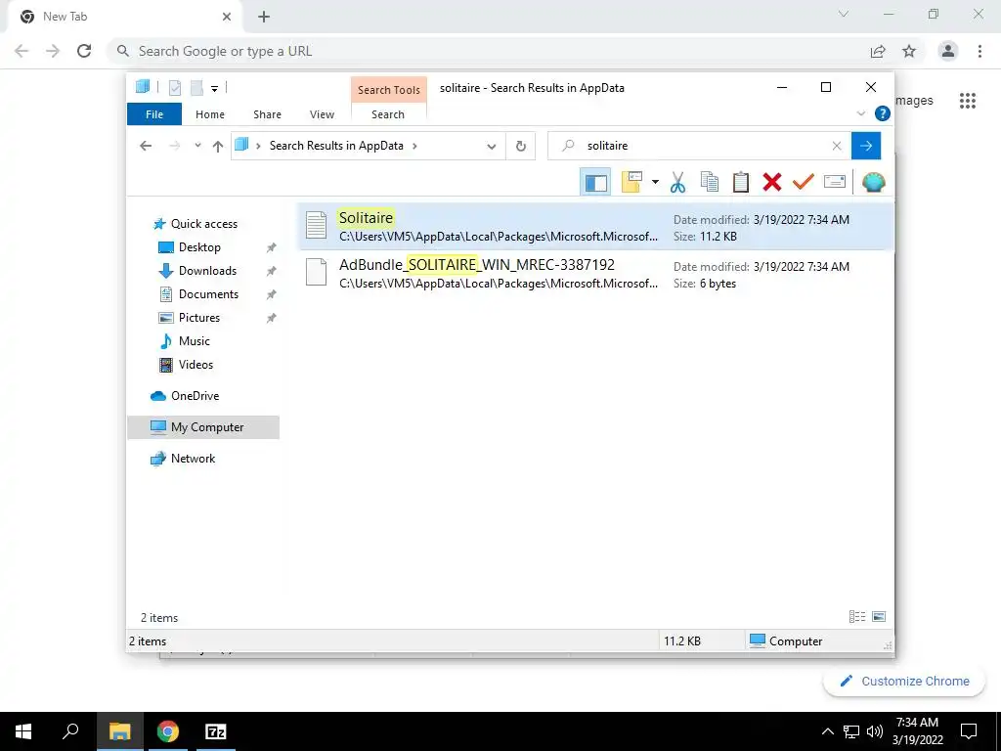Click Customize Chrome button
Image resolution: width=1001 pixels, height=751 pixels.
[904, 681]
